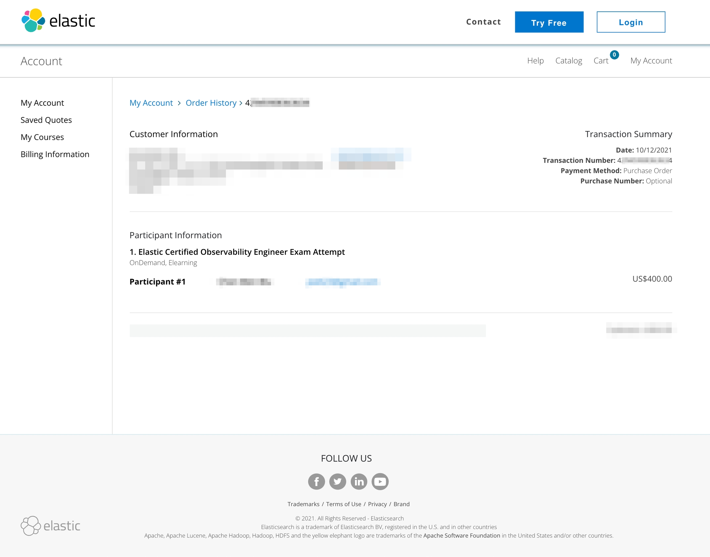Open the Contact page link
The height and width of the screenshot is (557, 710).
tap(483, 22)
